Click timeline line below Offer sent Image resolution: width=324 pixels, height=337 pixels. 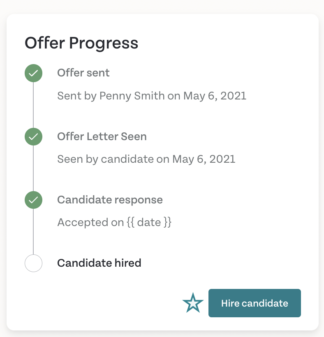(x=33, y=105)
